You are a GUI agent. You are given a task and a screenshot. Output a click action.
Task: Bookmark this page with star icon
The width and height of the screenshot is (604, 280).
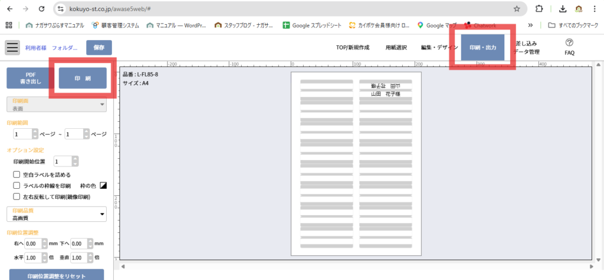coord(517,9)
